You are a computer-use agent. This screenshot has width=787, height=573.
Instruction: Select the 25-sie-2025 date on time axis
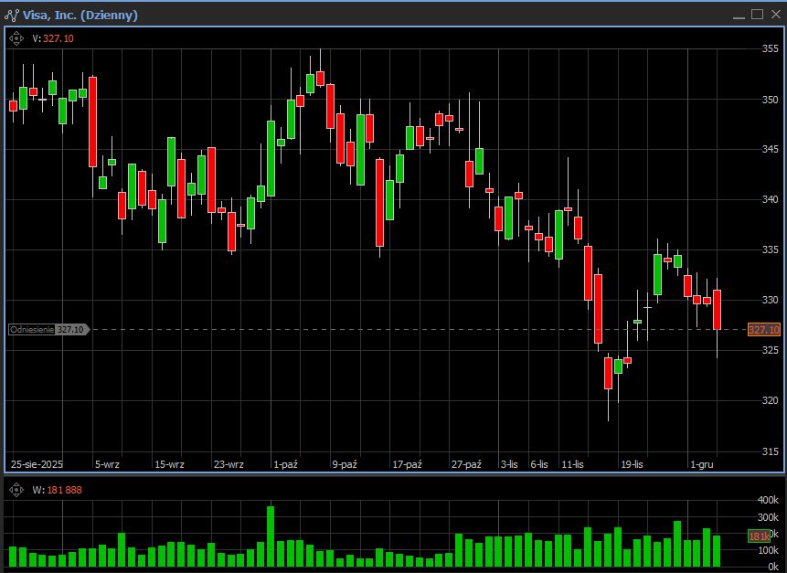36,464
